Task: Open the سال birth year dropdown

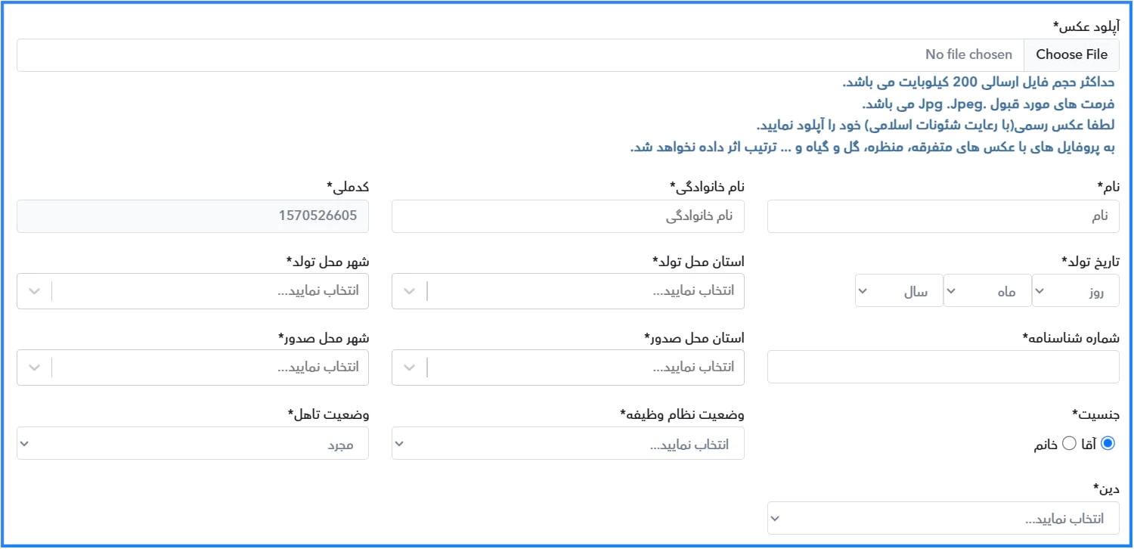Action: (x=899, y=291)
